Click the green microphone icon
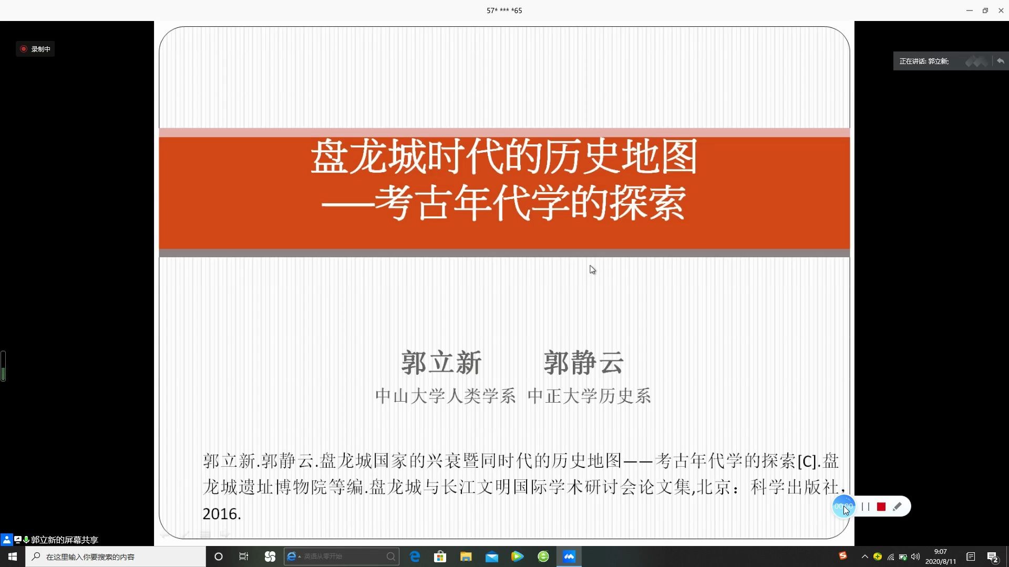 (26, 540)
